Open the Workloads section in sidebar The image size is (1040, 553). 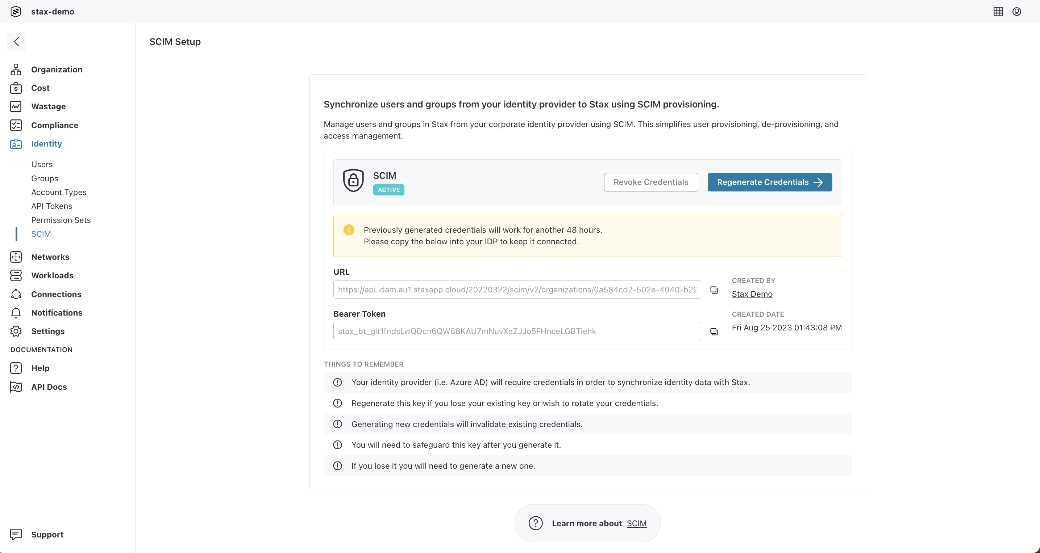(52, 275)
